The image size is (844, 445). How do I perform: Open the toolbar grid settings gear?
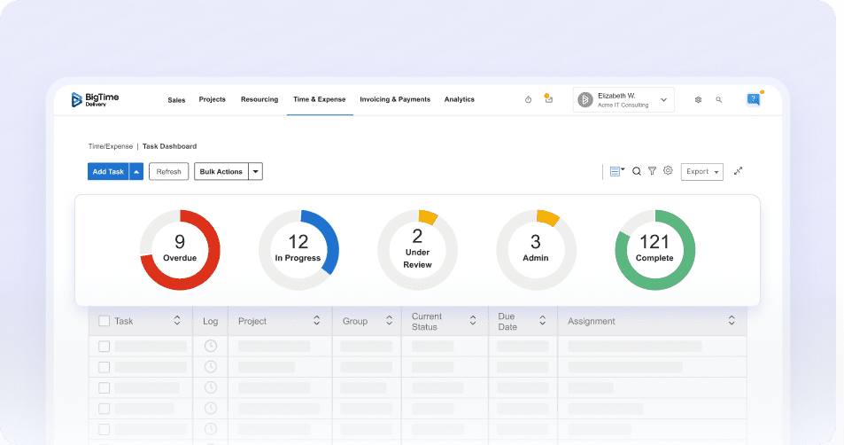point(668,170)
